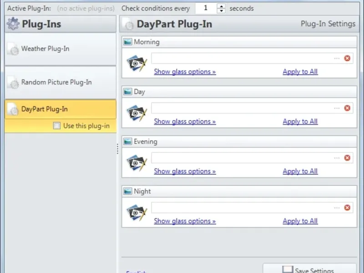The image size is (364, 273).
Task: Increase the check interval seconds
Action: pyautogui.click(x=221, y=6)
